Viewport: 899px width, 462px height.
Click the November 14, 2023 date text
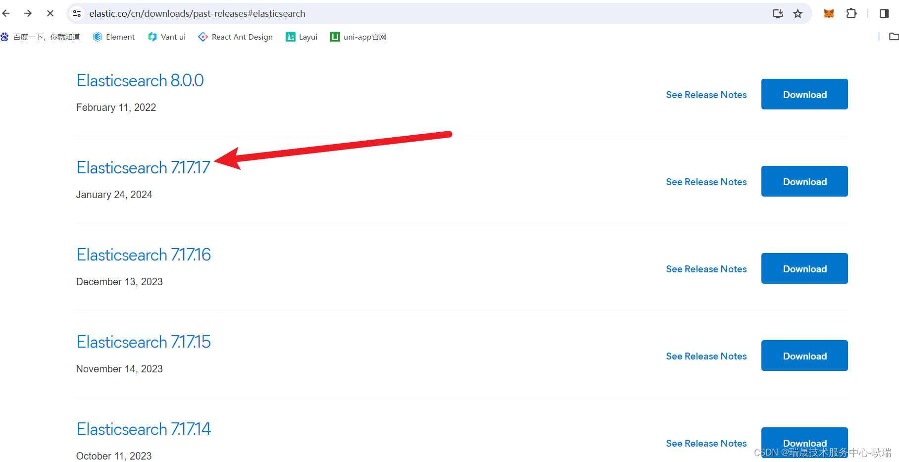click(119, 369)
